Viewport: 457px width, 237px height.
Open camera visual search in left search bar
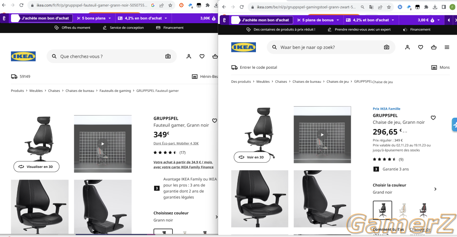coord(168,56)
